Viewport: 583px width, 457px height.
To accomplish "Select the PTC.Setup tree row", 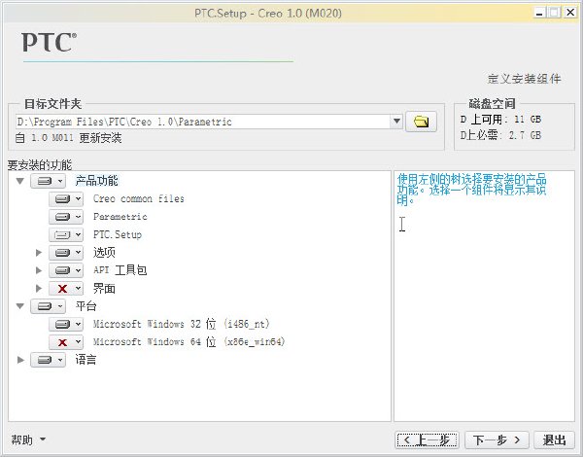I will pos(118,234).
